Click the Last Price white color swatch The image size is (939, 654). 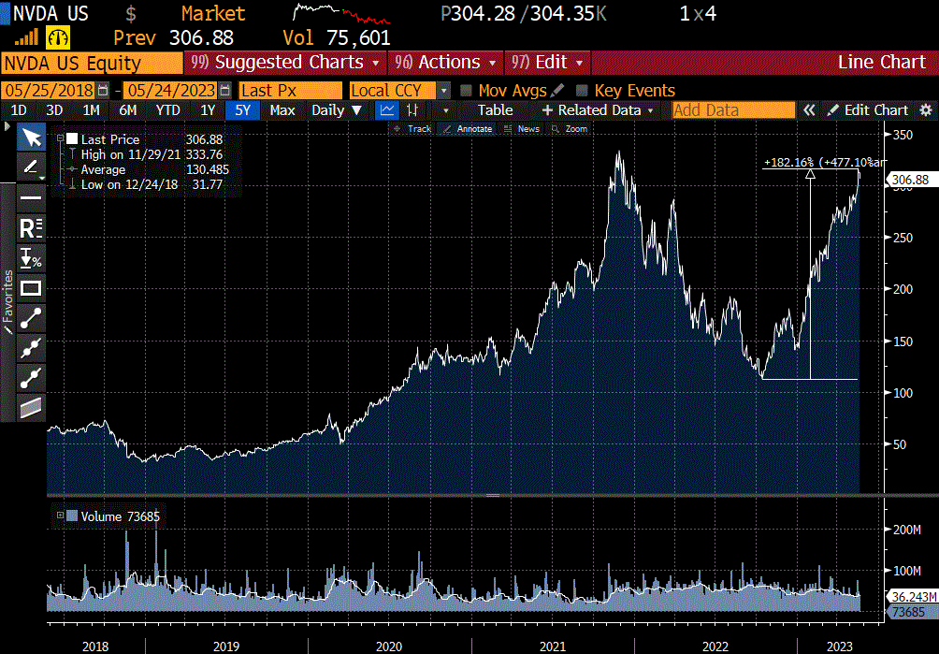click(x=72, y=139)
